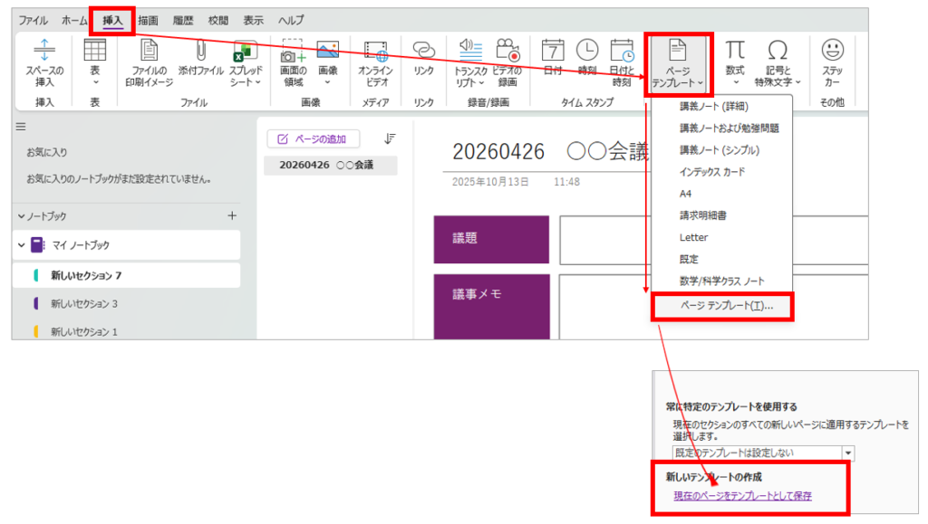This screenshot has width=928, height=524.
Task: Open the 表 insert table icon
Action: coord(95,53)
